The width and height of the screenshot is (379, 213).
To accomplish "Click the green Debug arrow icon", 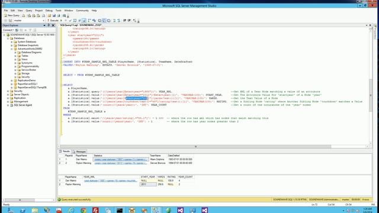I will [61, 21].
